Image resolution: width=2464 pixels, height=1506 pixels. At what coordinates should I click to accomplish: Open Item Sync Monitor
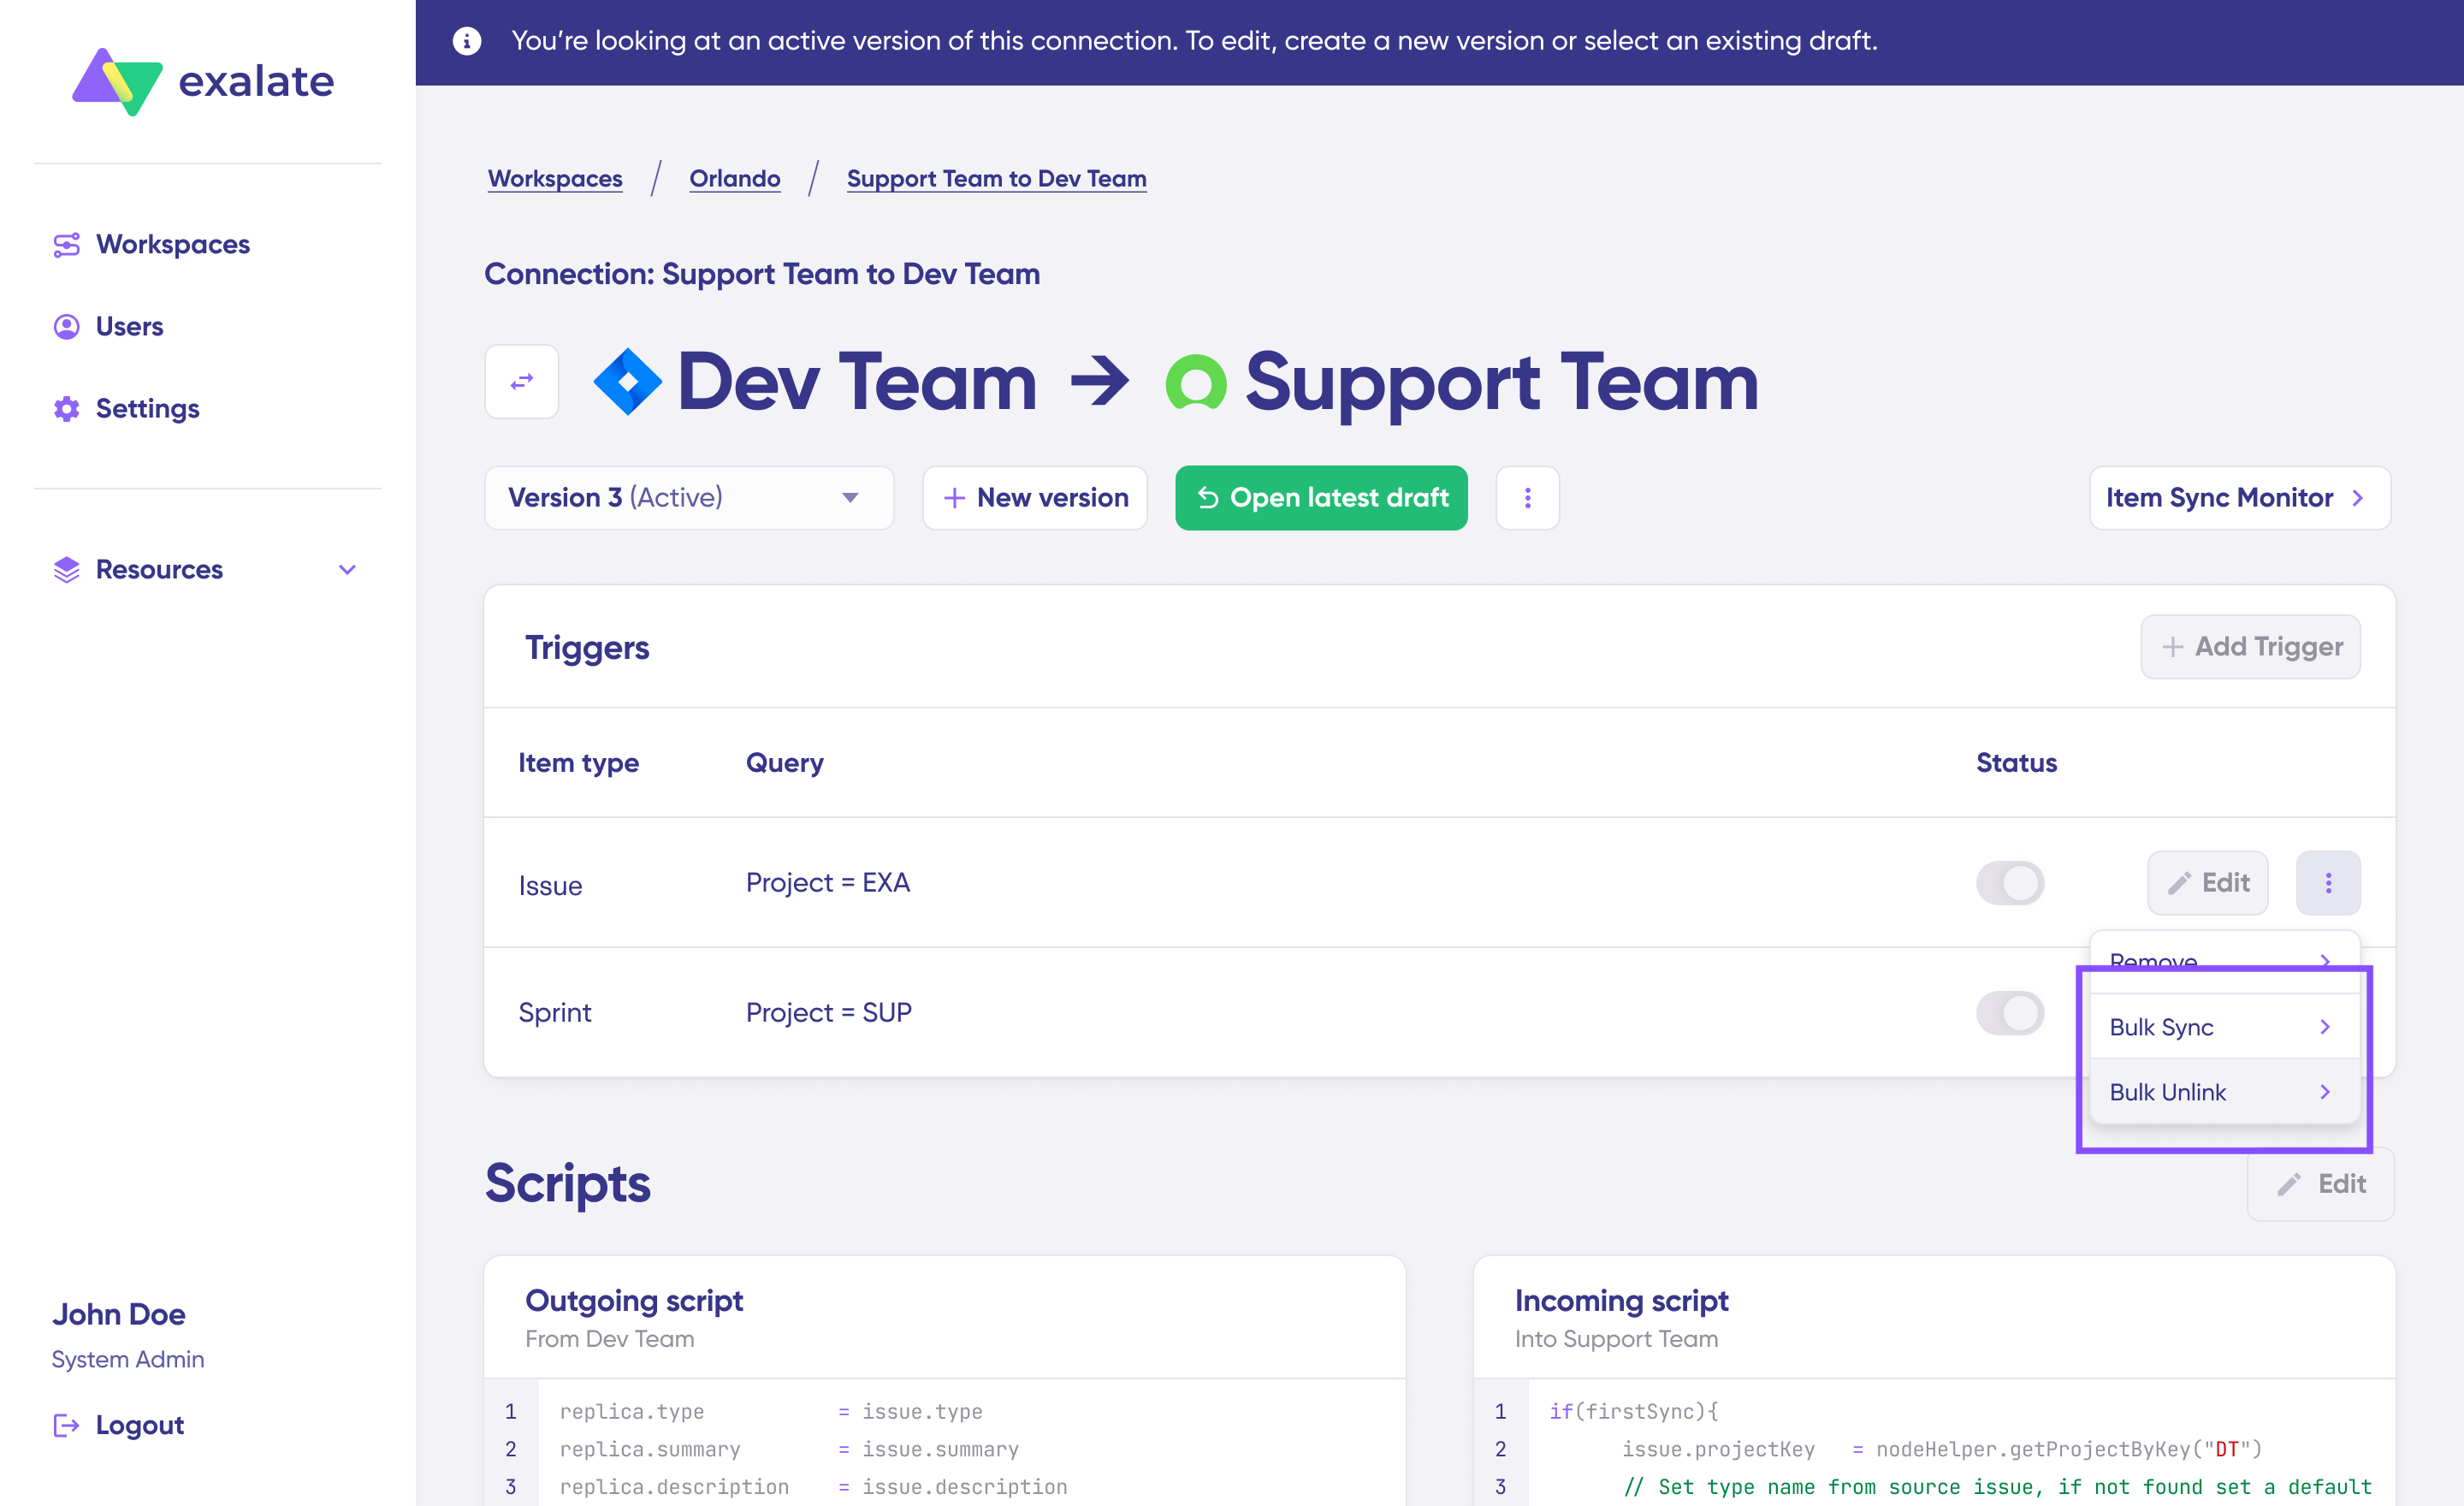(x=2238, y=497)
